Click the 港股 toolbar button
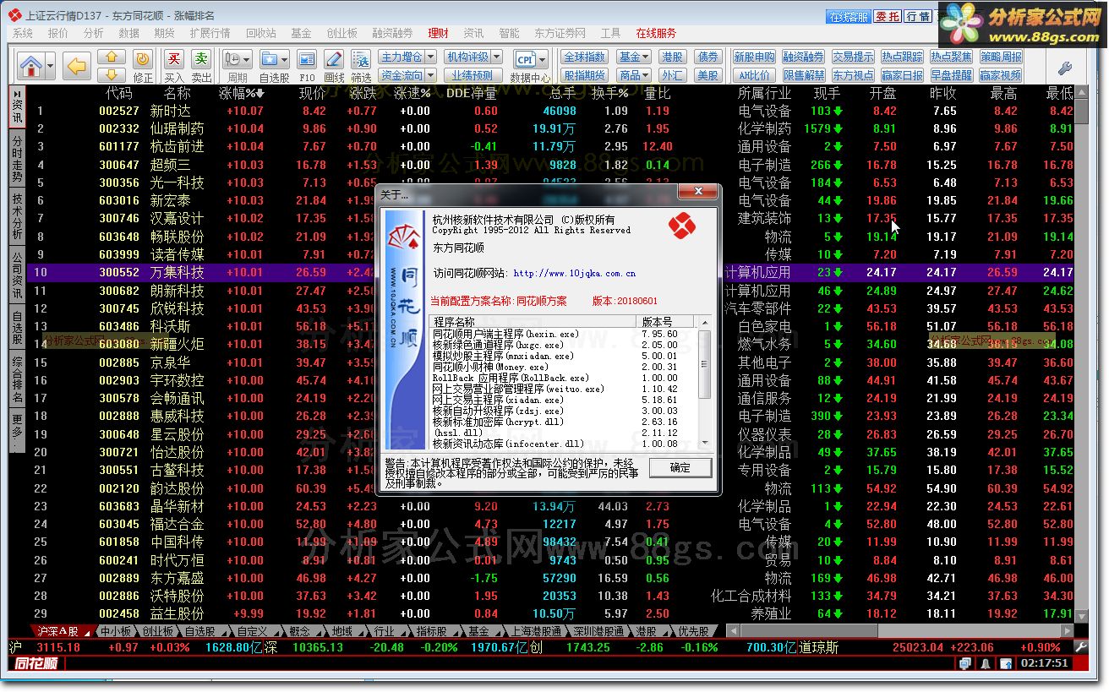 pos(672,57)
